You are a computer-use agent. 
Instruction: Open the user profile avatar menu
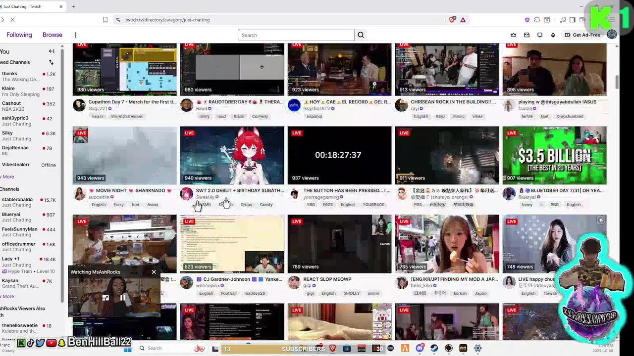coord(612,35)
